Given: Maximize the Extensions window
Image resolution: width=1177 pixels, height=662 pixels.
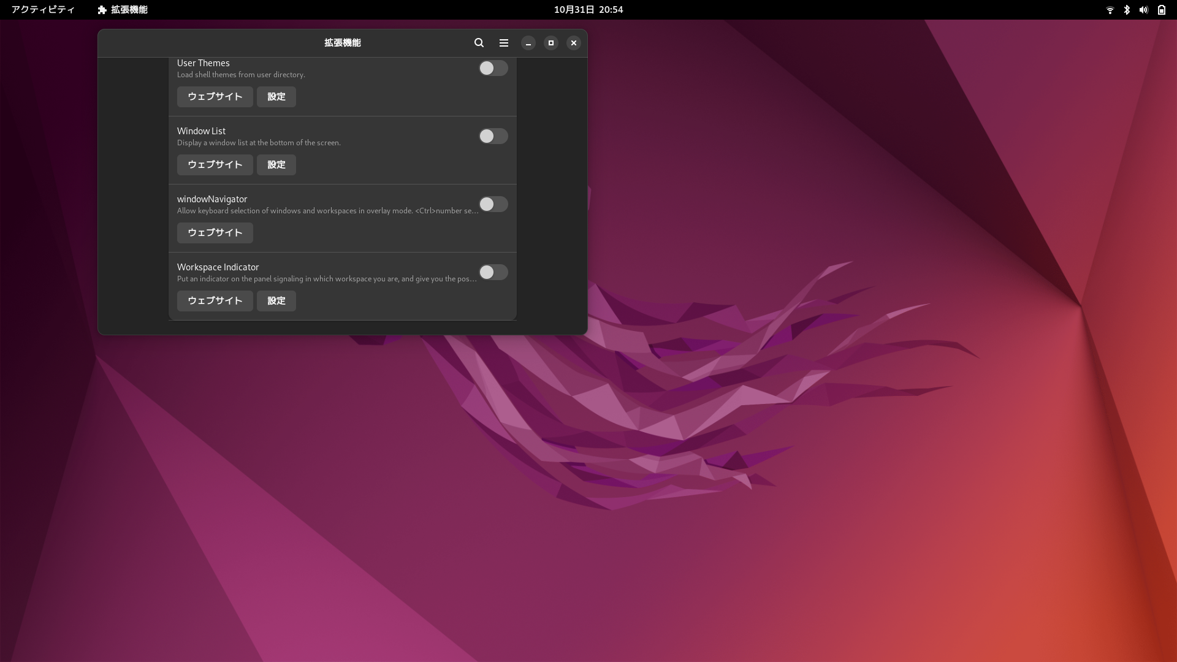Looking at the screenshot, I should 550,43.
